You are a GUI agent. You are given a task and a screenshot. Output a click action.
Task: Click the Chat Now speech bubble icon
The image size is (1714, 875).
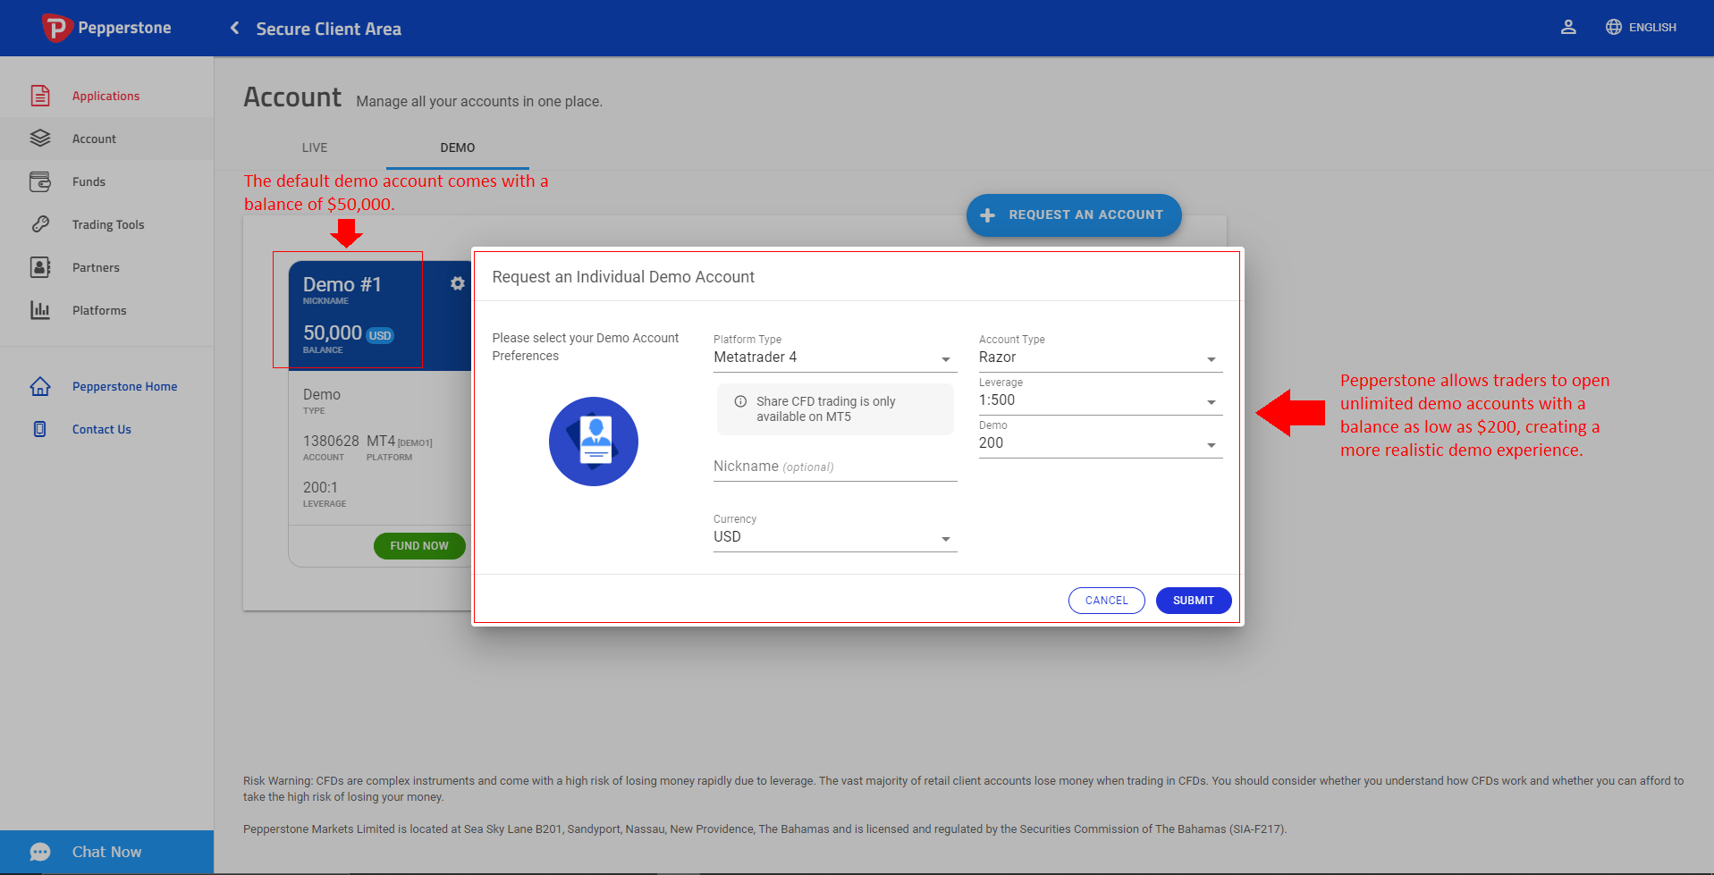click(x=40, y=852)
